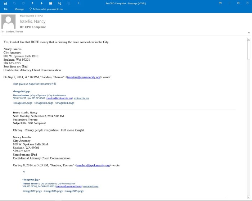This screenshot has width=252, height=201.
Task: Click the Move to folder icon
Action: point(51,3)
